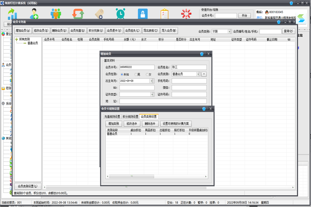Click the 设置可使用的计费方案 button

pyautogui.click(x=176, y=124)
